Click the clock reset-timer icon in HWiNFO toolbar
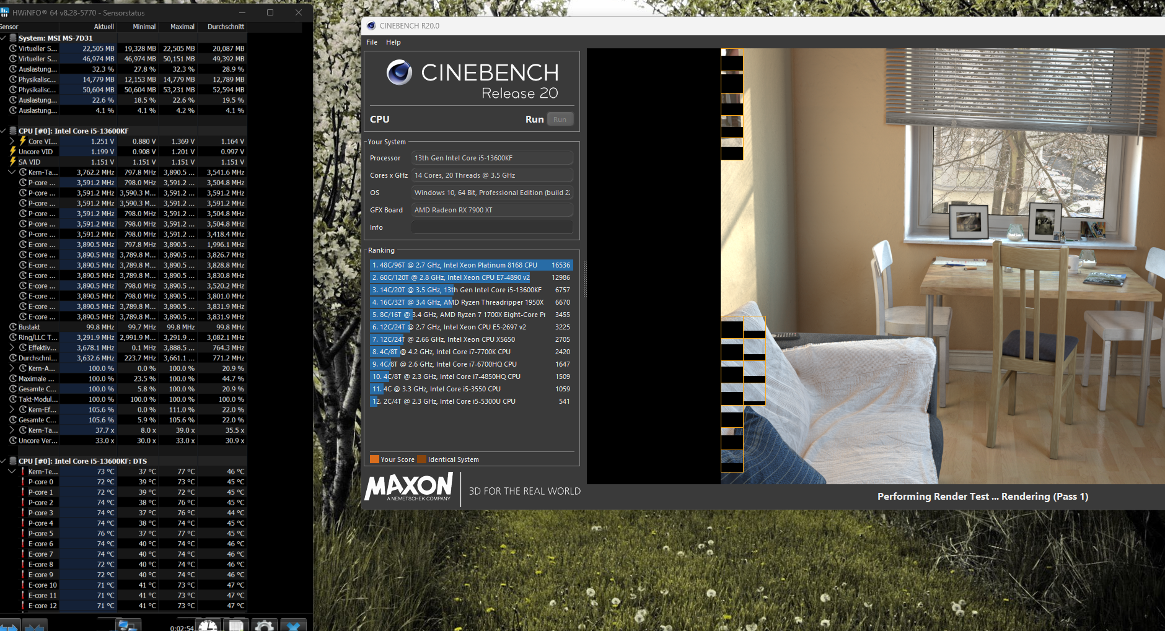Screen dimensions: 1165x631 tap(208, 625)
